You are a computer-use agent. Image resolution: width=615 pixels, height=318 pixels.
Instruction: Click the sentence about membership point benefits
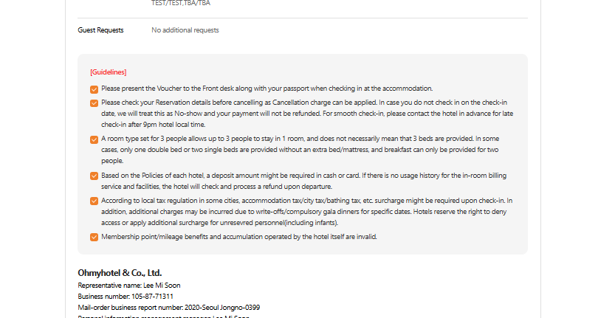(239, 237)
